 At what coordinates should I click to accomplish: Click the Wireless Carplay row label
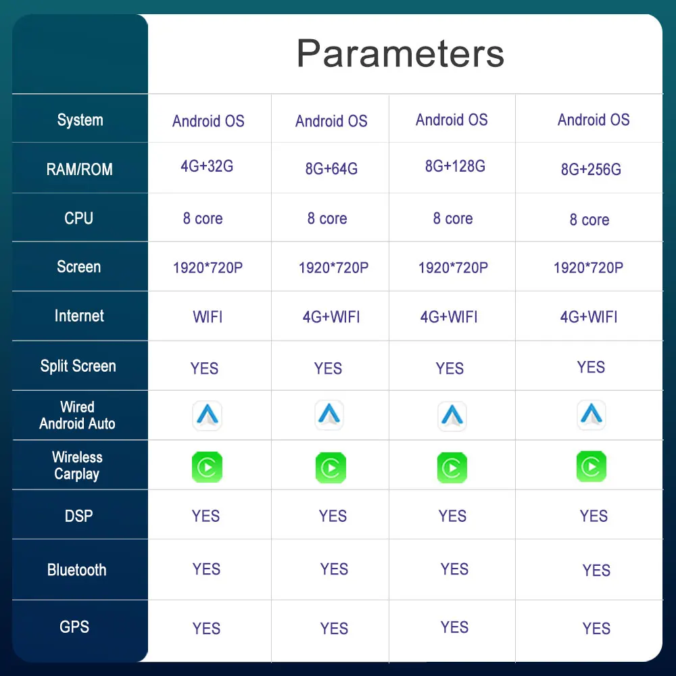click(x=77, y=466)
